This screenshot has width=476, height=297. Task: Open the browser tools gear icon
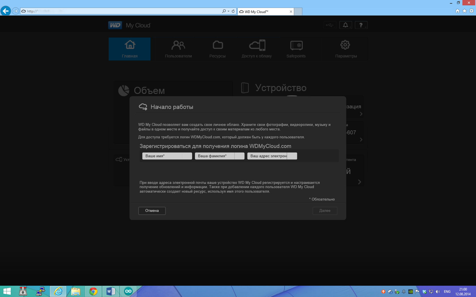tap(471, 11)
